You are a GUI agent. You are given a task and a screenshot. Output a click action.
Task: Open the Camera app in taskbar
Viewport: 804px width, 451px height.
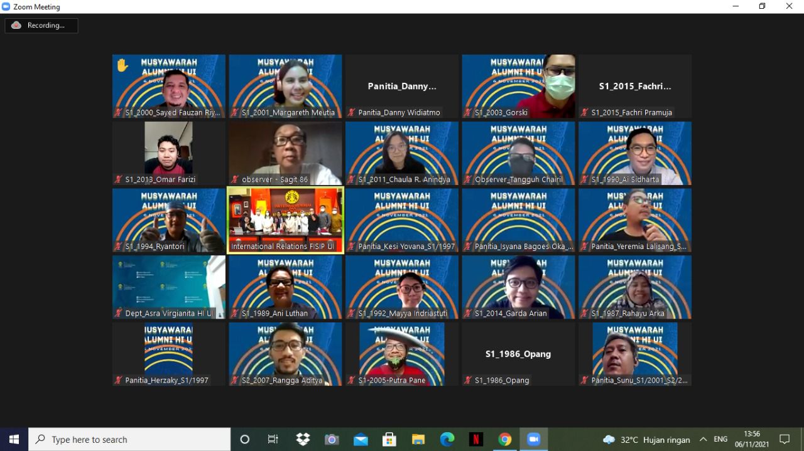[x=332, y=439]
